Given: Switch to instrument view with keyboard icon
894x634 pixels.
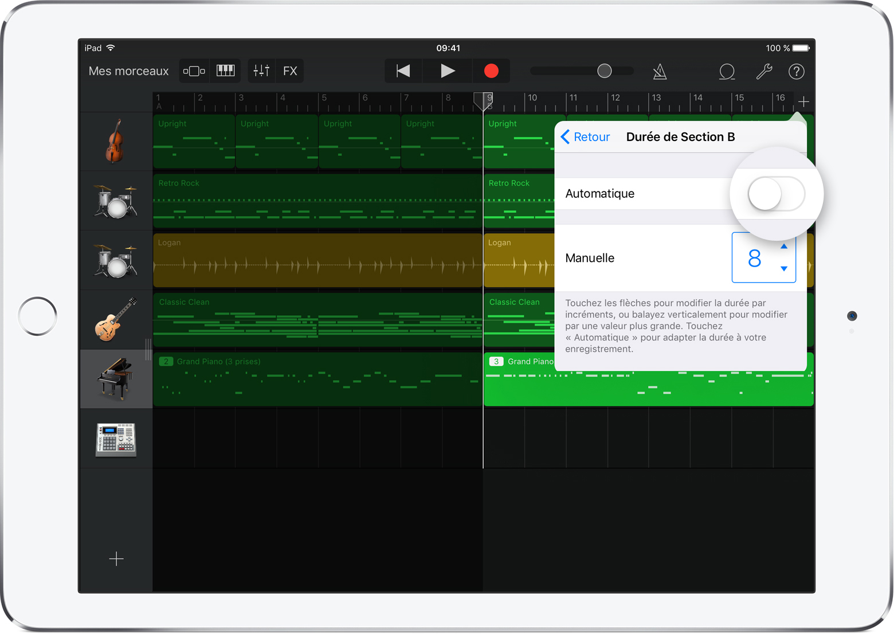Looking at the screenshot, I should coord(225,71).
